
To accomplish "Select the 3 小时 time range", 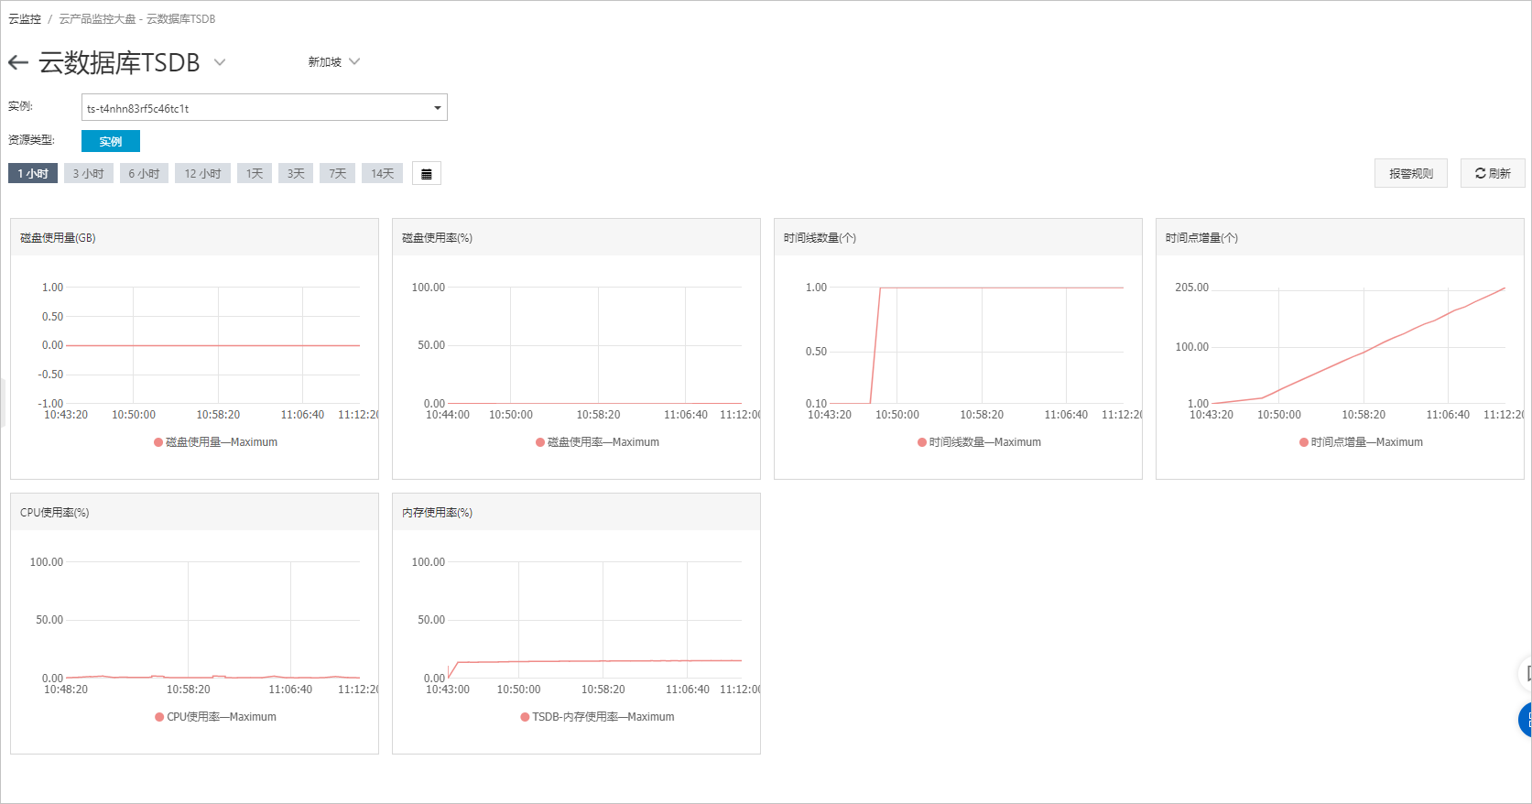I will 89,173.
